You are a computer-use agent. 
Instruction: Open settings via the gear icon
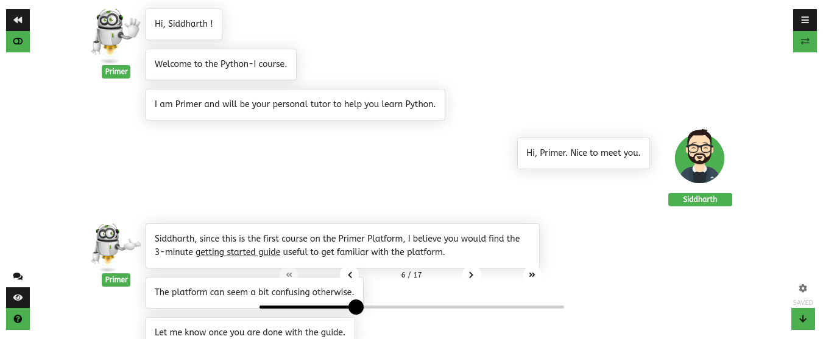tap(803, 288)
